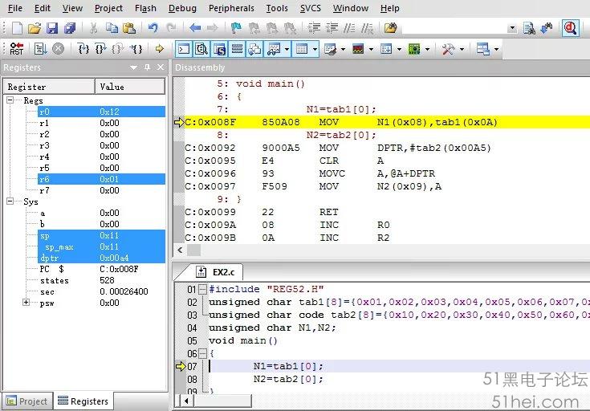Toggle the Command Window button
590x411 pixels.
click(184, 49)
